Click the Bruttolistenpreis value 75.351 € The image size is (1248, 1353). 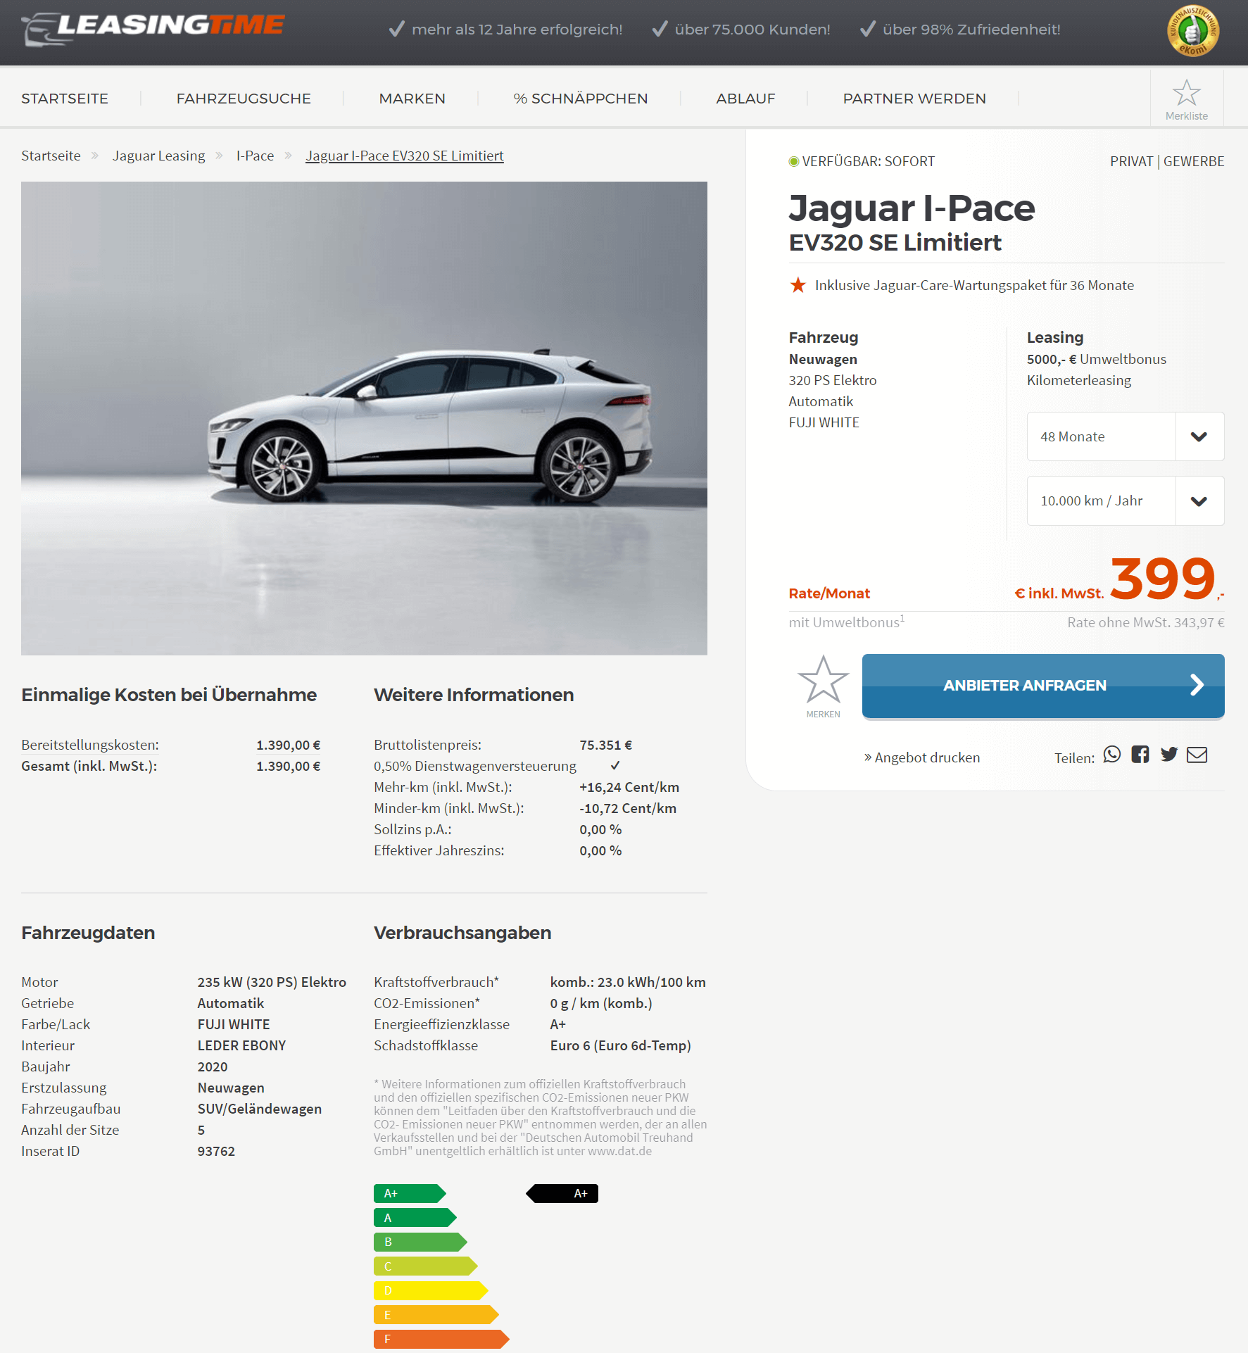tap(606, 745)
